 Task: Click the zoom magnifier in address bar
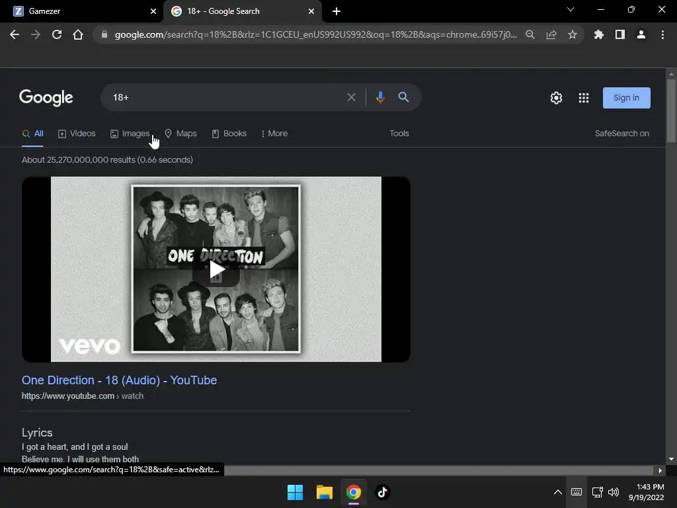point(530,34)
